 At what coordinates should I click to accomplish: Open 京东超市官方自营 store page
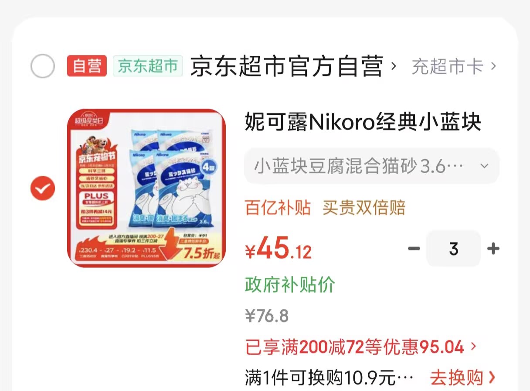(287, 66)
